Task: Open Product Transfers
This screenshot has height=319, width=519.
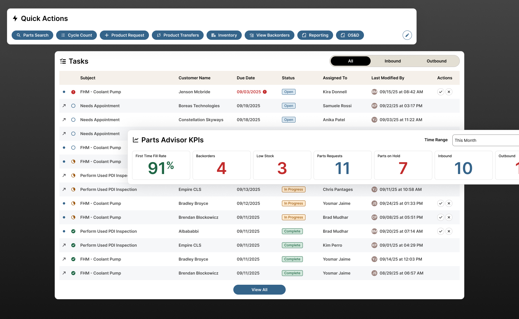Action: click(178, 35)
